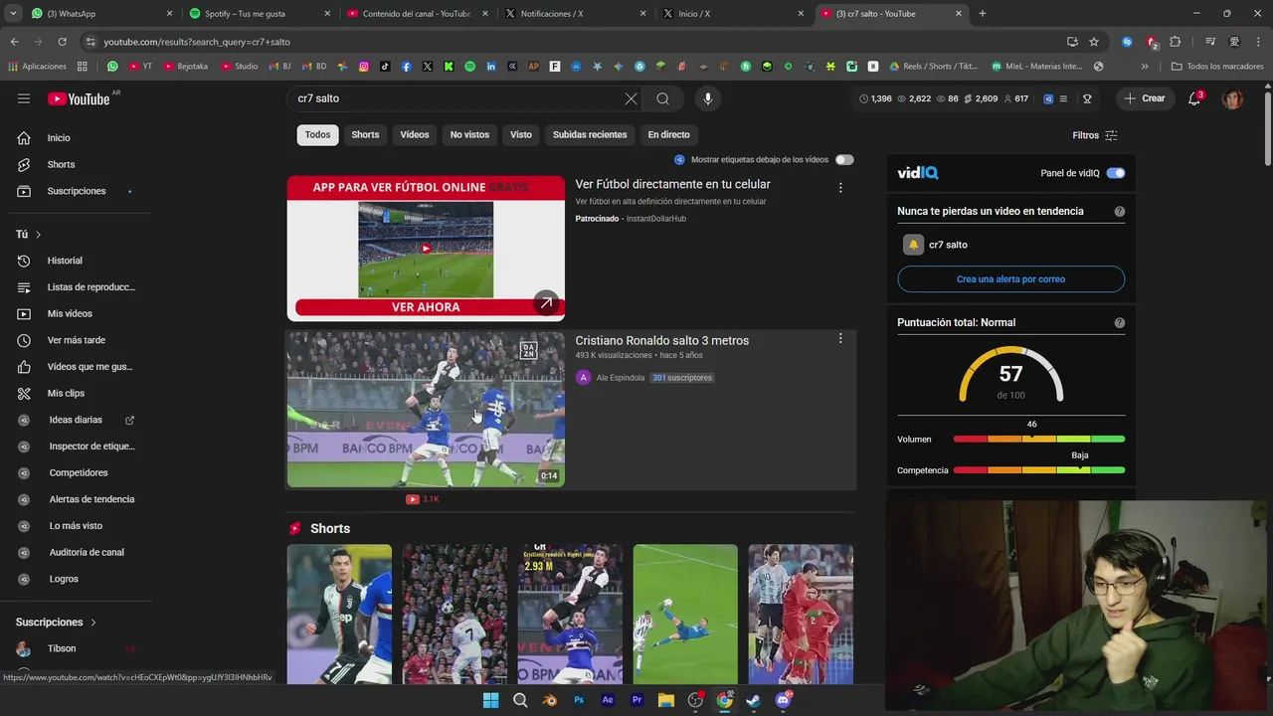Image resolution: width=1273 pixels, height=716 pixels.
Task: Bookmark this page with star icon
Action: [1094, 42]
